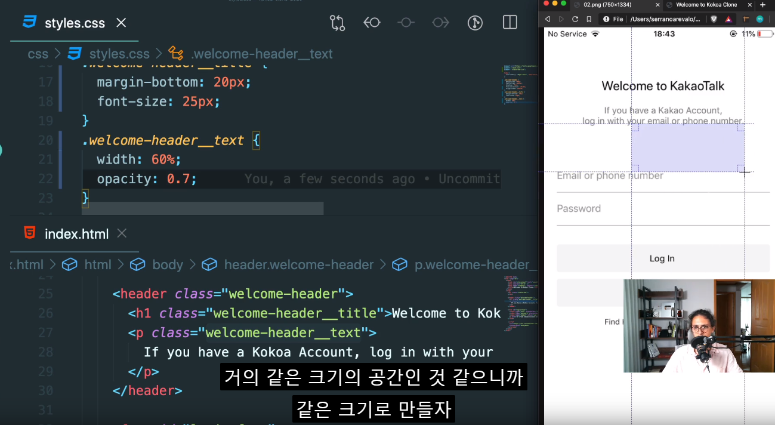775x425 pixels.
Task: Click the browser address bar path
Action: pos(665,19)
